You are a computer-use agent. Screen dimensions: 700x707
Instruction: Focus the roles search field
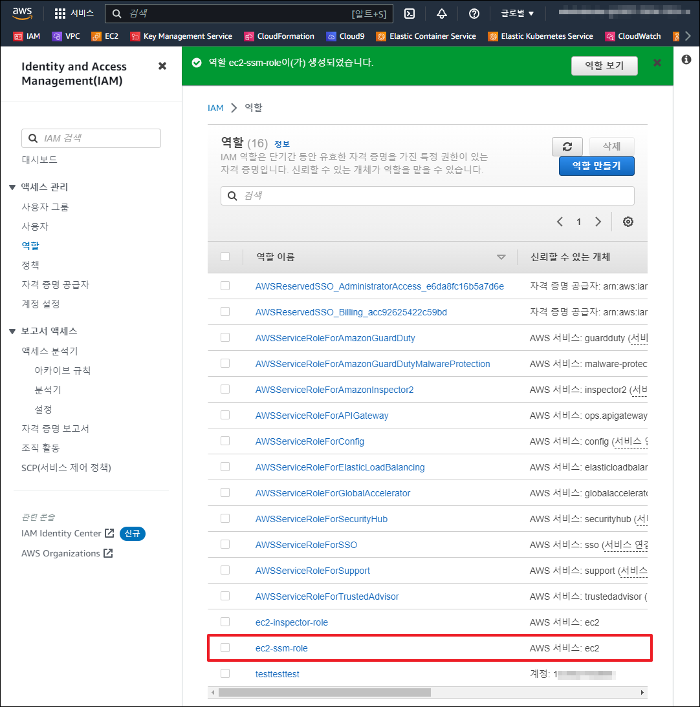point(428,196)
